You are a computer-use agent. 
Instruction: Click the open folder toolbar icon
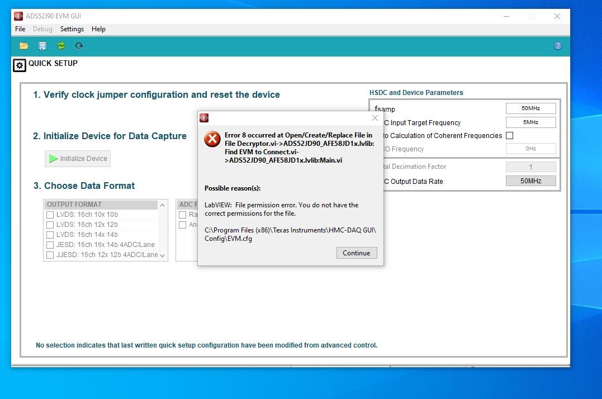[24, 46]
